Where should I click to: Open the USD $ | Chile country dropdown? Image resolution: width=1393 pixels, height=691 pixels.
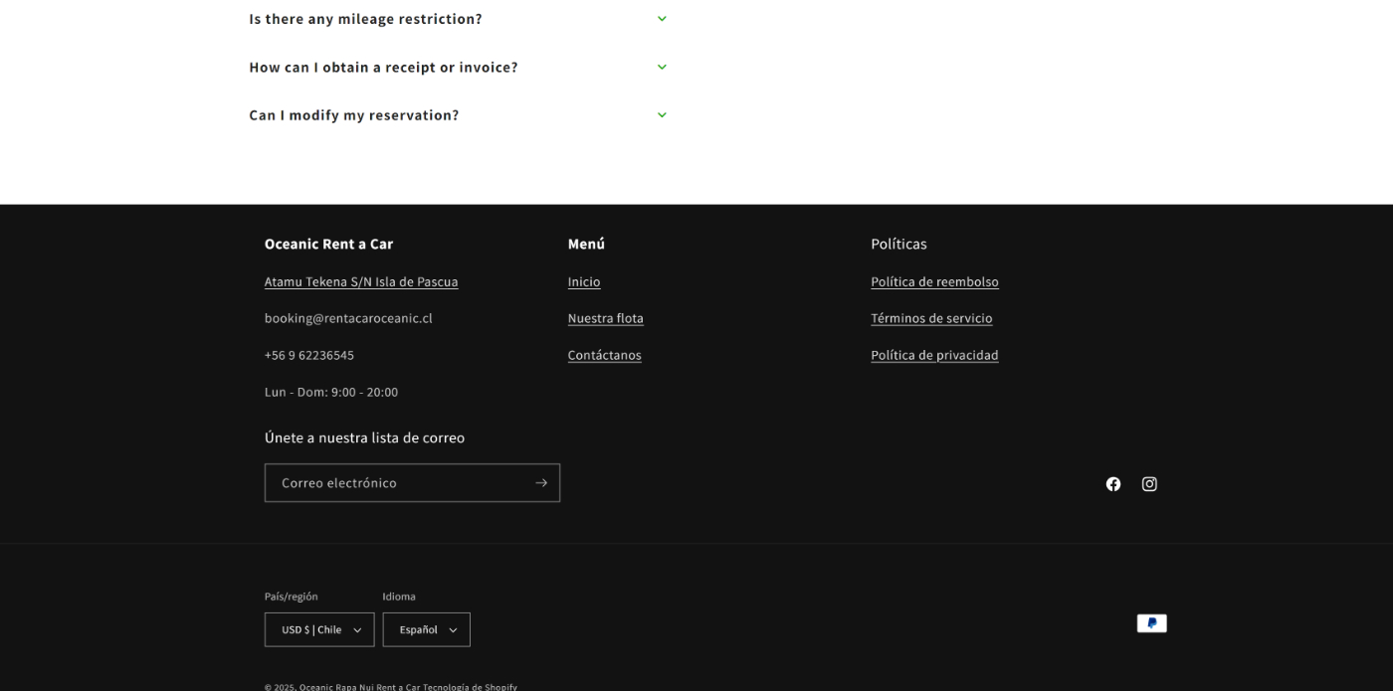coord(319,629)
